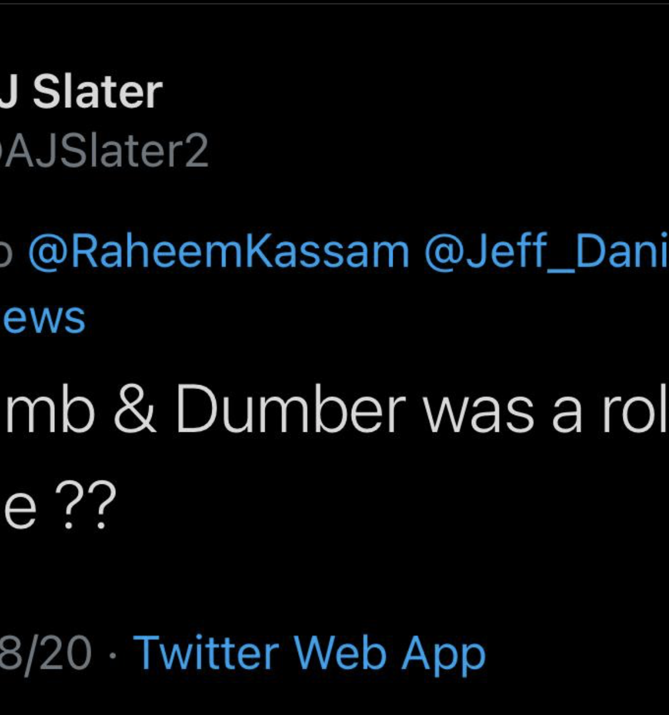Click the word "Slater" in the display name

97,92
